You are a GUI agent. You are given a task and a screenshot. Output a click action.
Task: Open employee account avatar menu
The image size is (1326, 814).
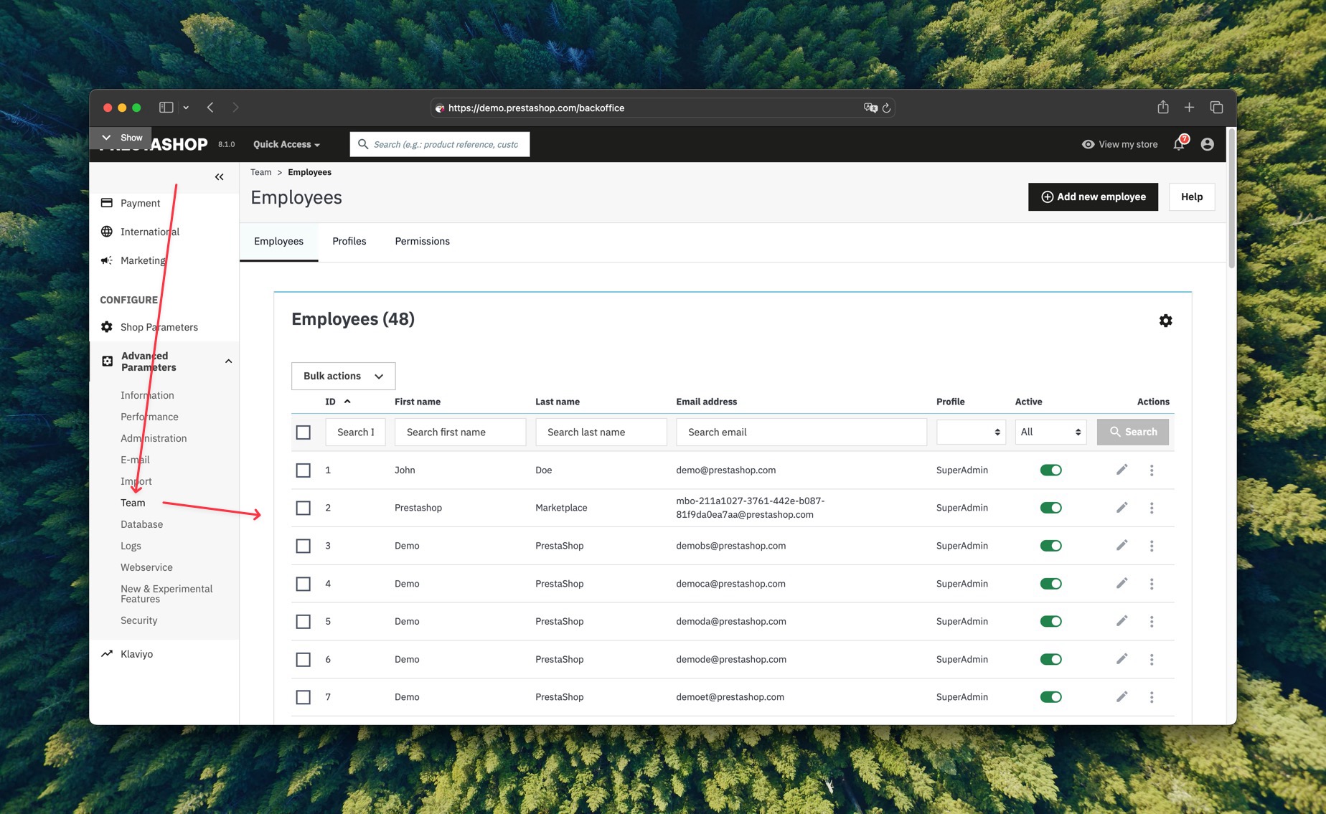tap(1208, 144)
